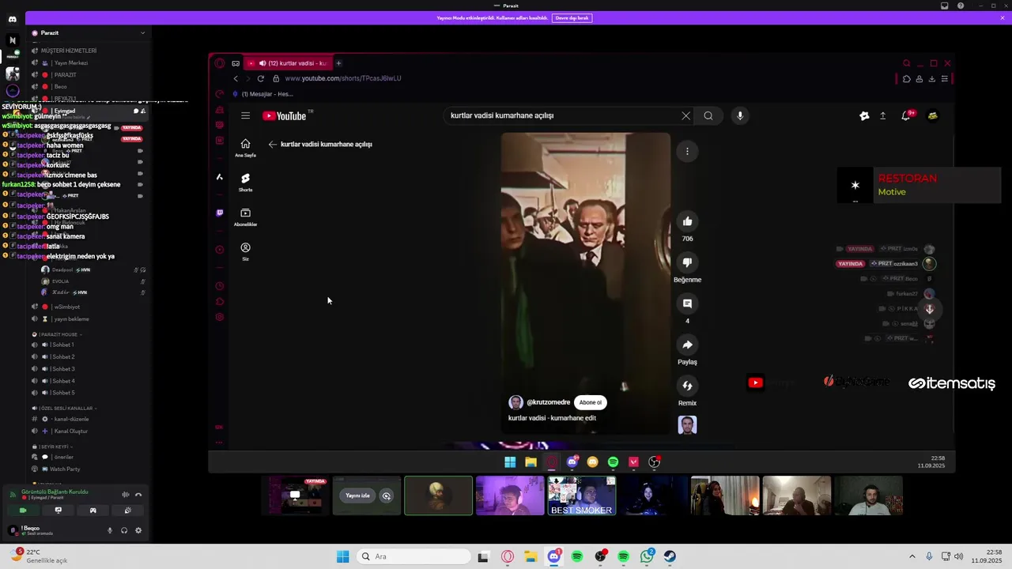The width and height of the screenshot is (1012, 569).
Task: Open WhatsApp from the taskbar
Action: coord(647,556)
